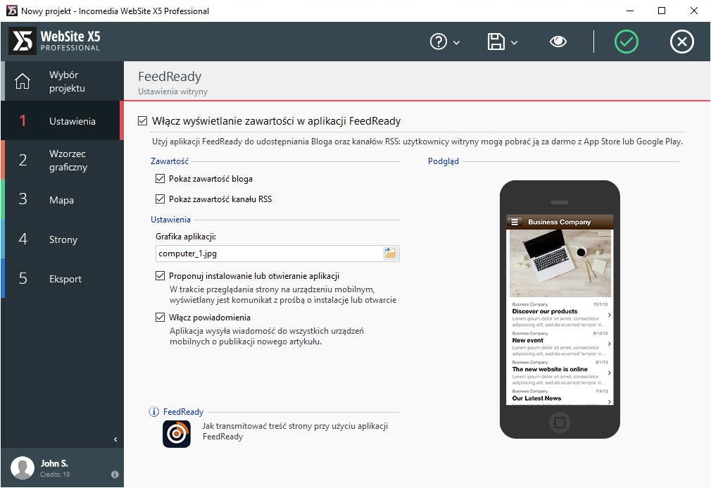Screen dimensions: 711x488
Task: Click the save floppy disk icon
Action: click(496, 42)
